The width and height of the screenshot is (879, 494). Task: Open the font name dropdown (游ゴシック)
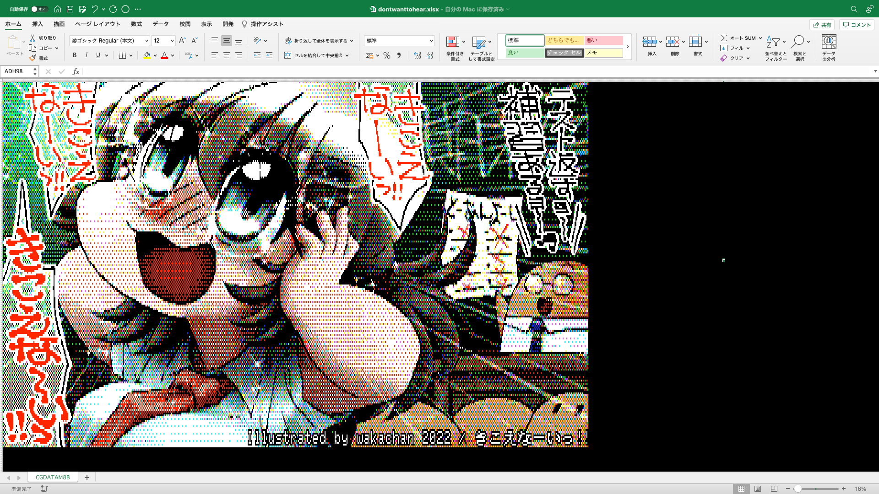pyautogui.click(x=146, y=41)
